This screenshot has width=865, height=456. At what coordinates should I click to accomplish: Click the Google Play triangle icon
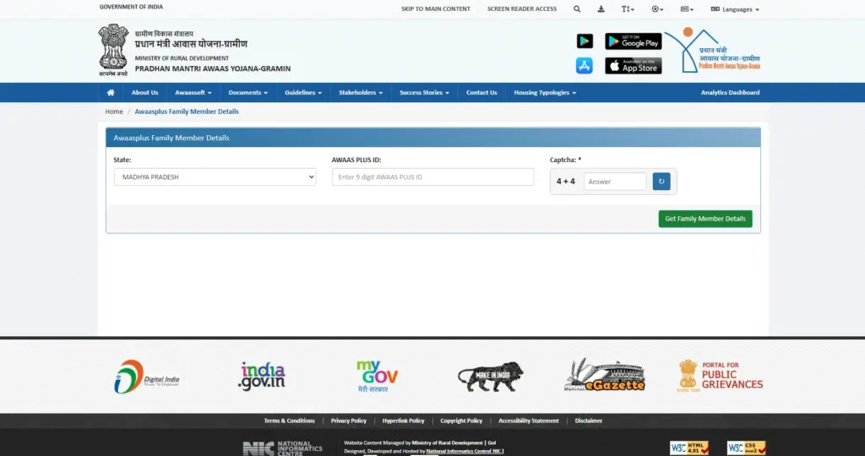click(x=585, y=41)
